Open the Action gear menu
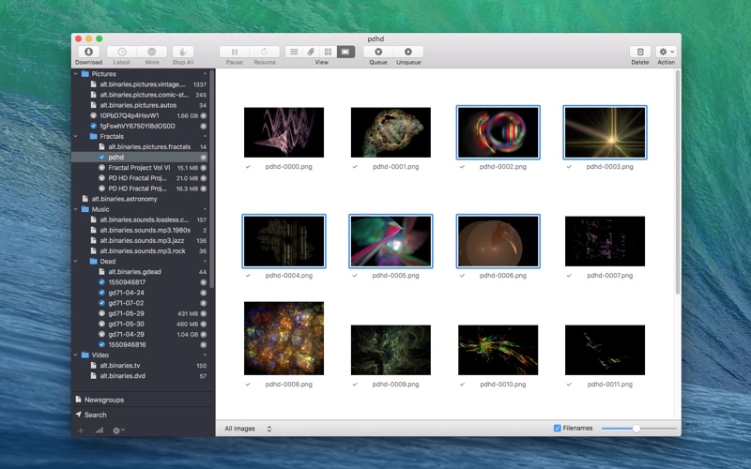The width and height of the screenshot is (751, 469). (666, 53)
